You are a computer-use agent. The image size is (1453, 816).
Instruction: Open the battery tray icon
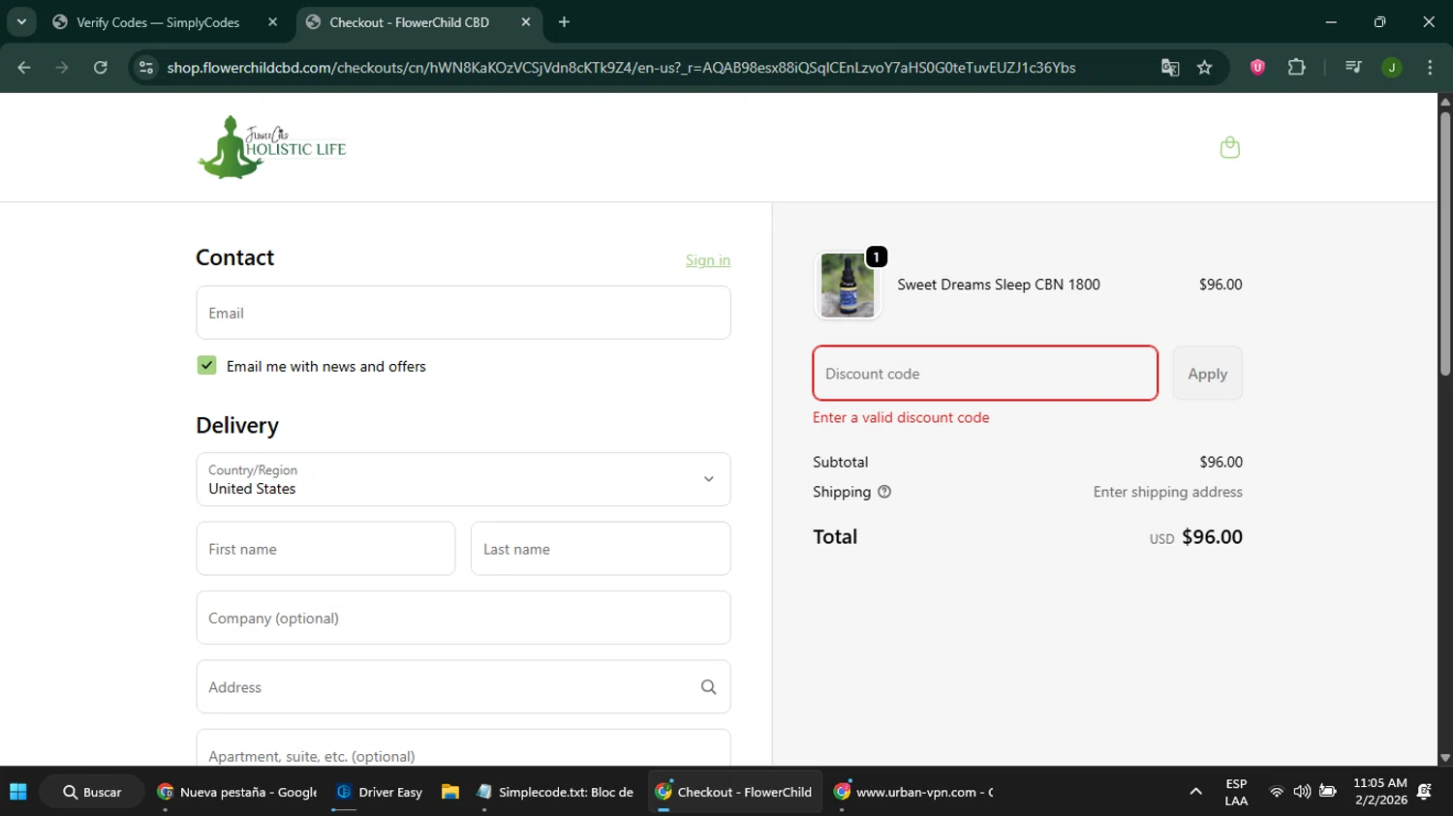pyautogui.click(x=1328, y=792)
